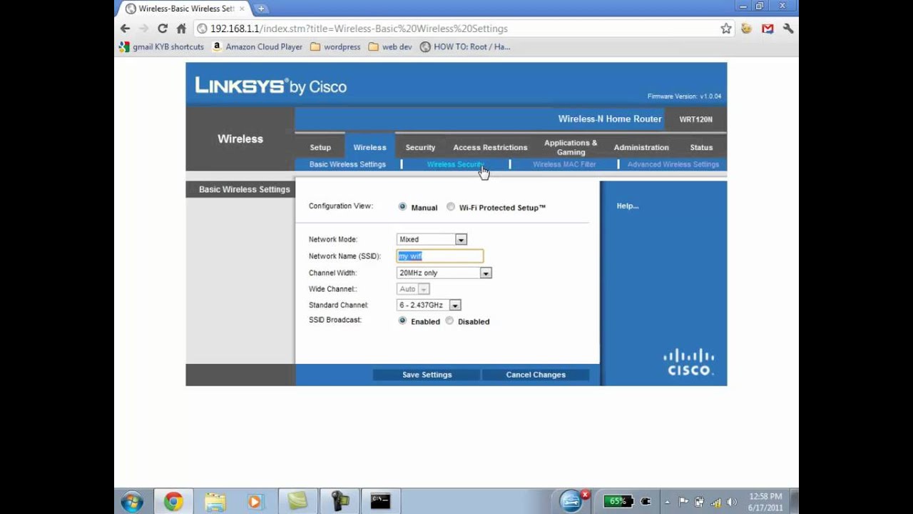Image resolution: width=913 pixels, height=514 pixels.
Task: Click the Chrome taskbar icon
Action: 173,502
